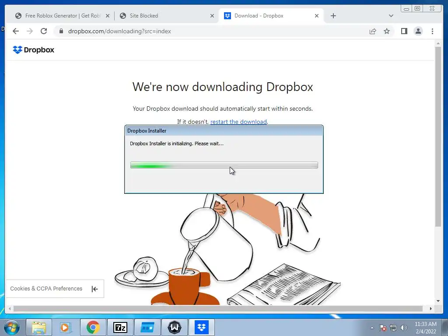The height and width of the screenshot is (336, 448).
Task: Open the Chrome profile avatar menu
Action: coord(418,31)
